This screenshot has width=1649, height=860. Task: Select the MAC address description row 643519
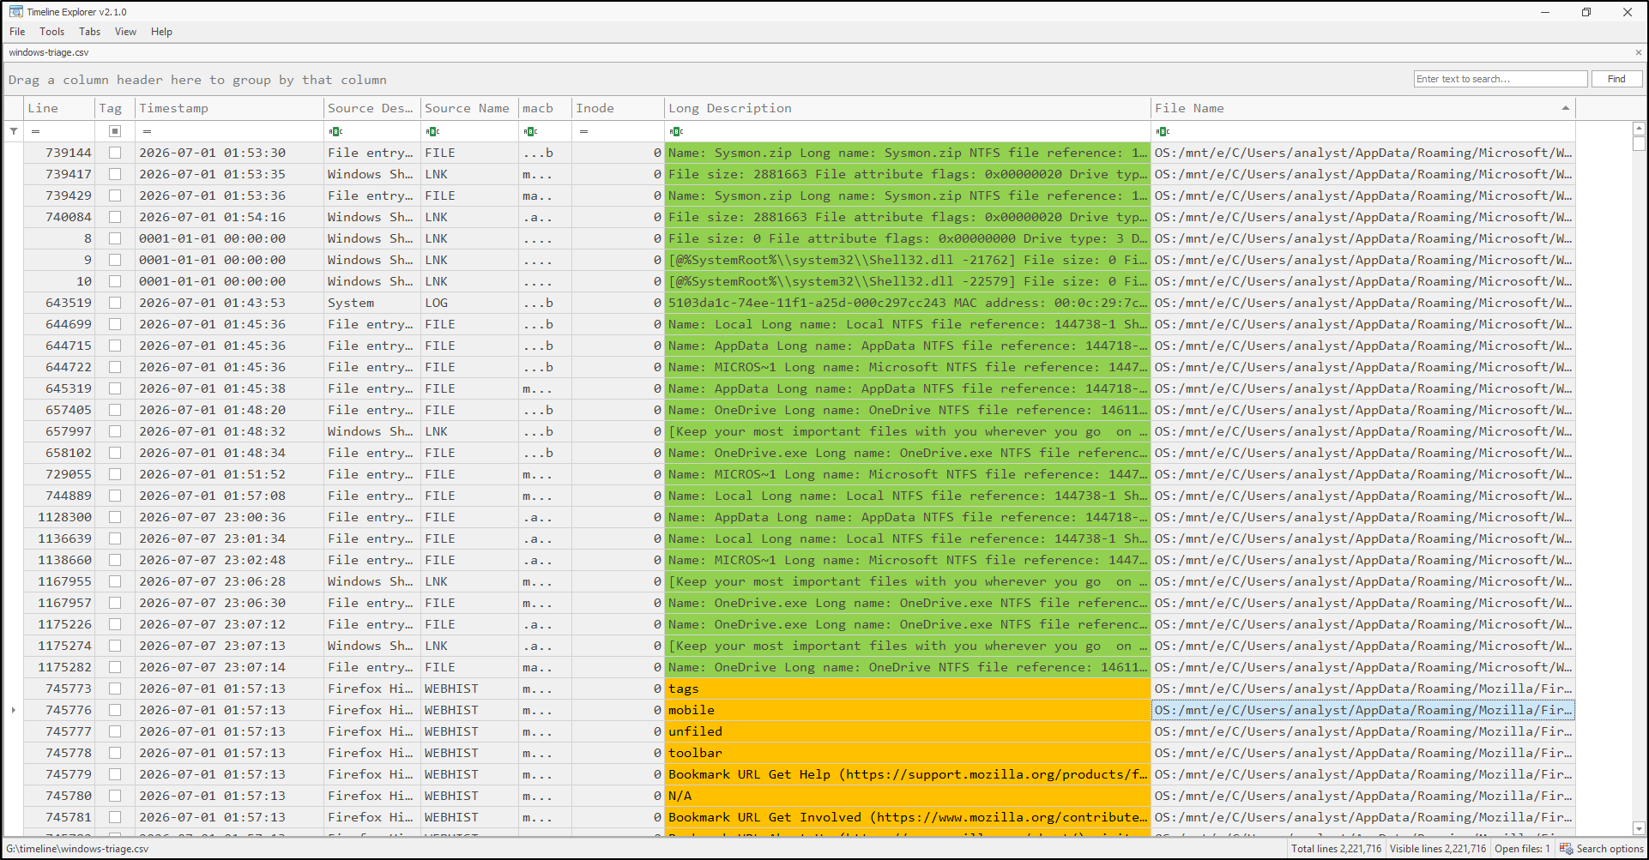(908, 303)
